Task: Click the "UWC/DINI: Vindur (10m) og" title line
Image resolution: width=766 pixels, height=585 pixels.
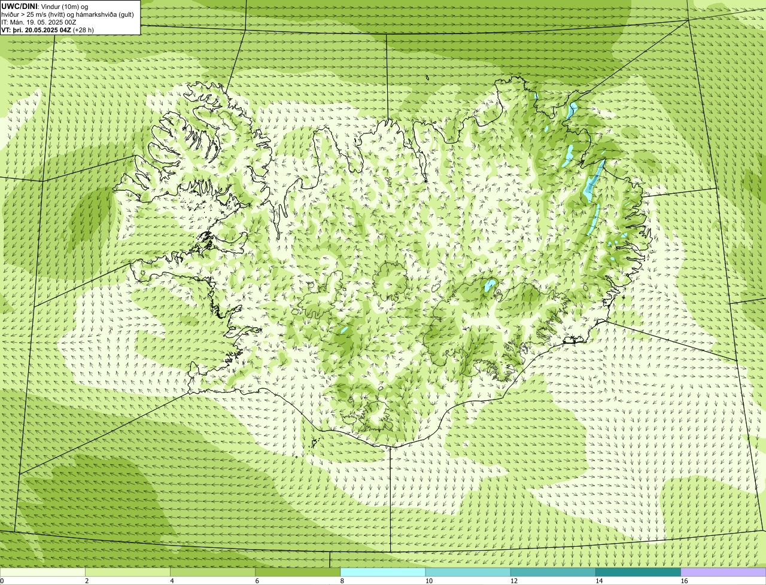Action: pyautogui.click(x=45, y=6)
